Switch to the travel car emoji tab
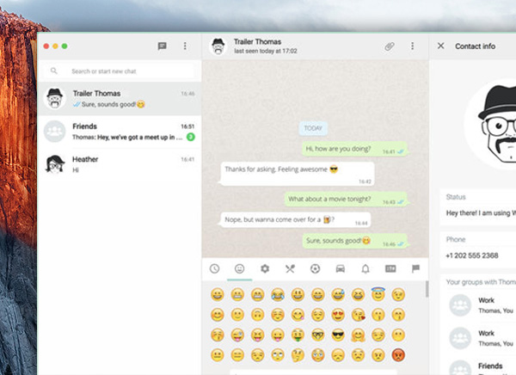The width and height of the screenshot is (516, 375). tap(341, 269)
